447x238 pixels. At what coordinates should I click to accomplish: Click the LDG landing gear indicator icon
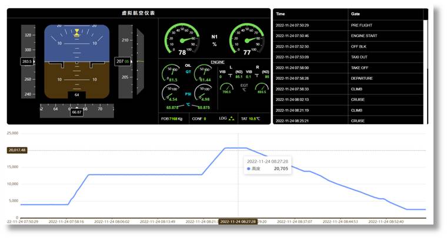point(231,118)
